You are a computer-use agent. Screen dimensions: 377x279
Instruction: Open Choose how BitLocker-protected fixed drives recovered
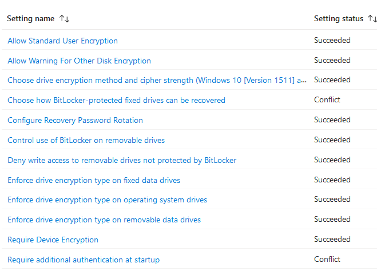pos(116,100)
